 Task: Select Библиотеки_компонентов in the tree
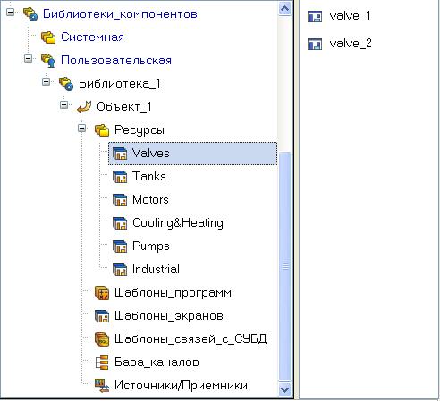click(120, 14)
